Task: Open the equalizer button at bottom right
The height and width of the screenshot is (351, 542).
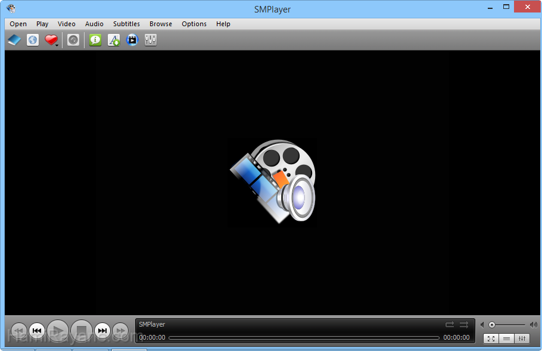Action: 522,339
